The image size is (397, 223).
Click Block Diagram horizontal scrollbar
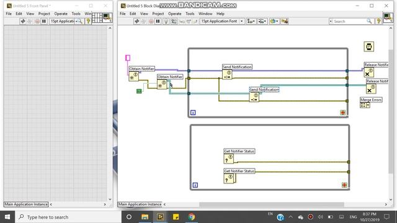click(272, 204)
